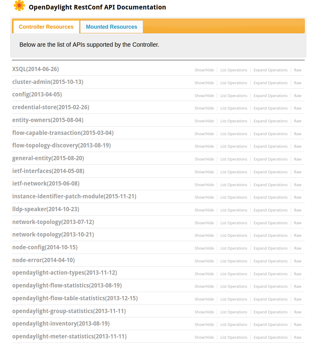Click List Operations for XSQL
The image size is (309, 343).
click(x=234, y=70)
